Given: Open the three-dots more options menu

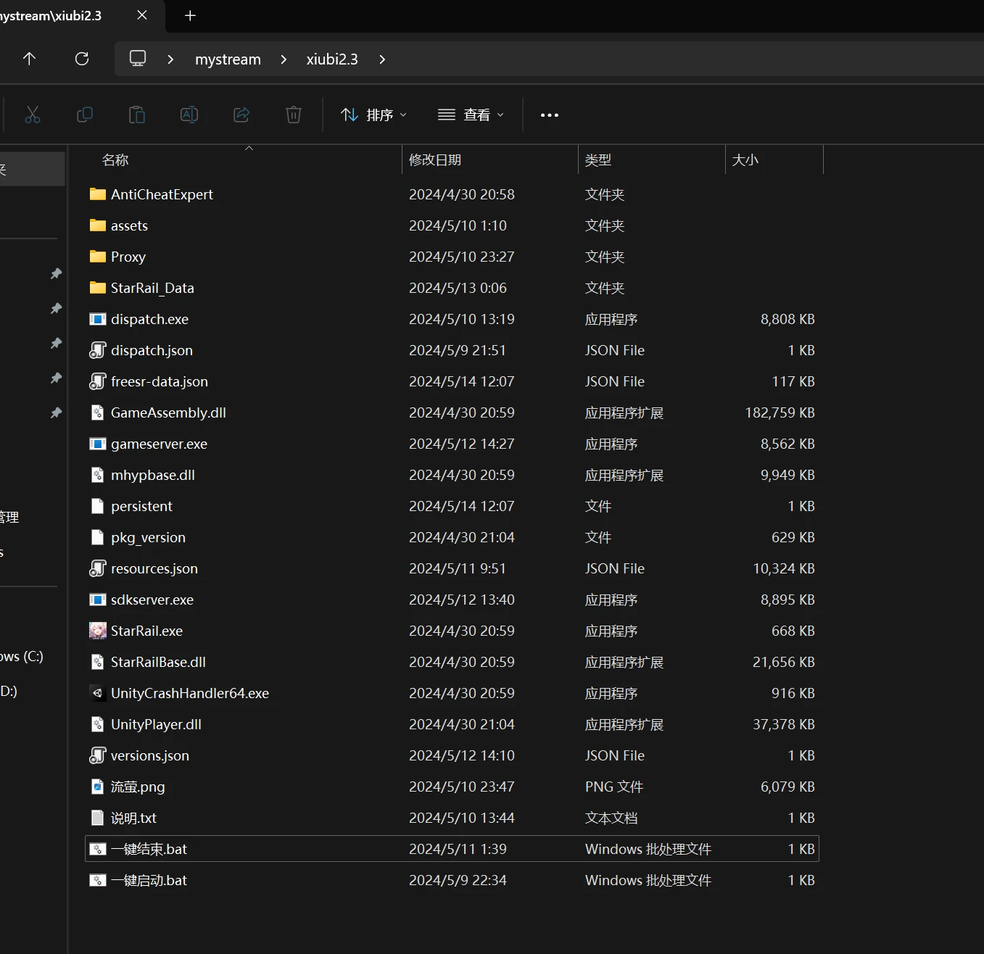Looking at the screenshot, I should click(x=550, y=115).
